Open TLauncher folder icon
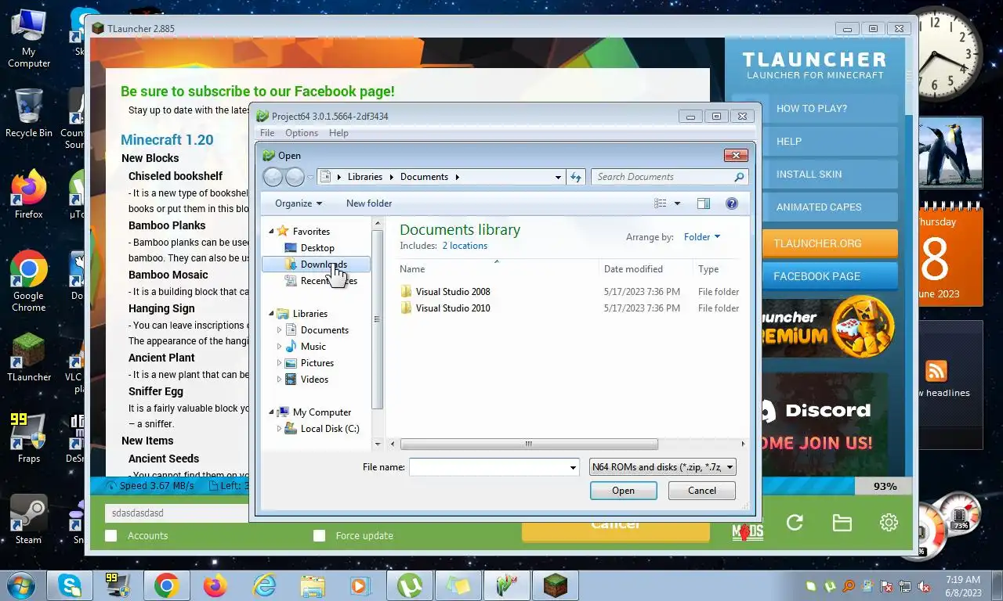The width and height of the screenshot is (1003, 601). point(842,523)
